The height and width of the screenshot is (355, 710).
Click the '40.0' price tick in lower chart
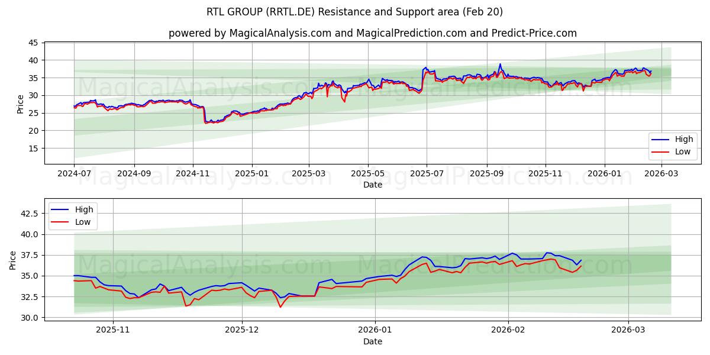tap(30, 234)
